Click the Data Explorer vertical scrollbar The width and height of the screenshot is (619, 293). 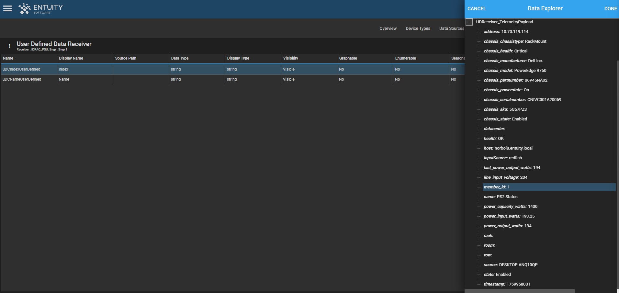click(617, 175)
